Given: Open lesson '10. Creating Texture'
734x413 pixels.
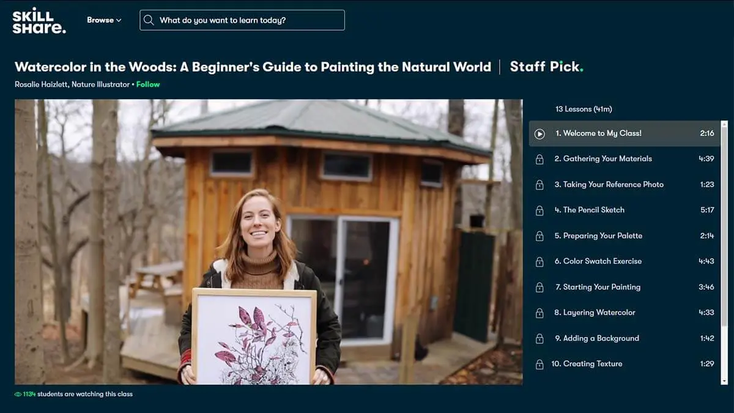Looking at the screenshot, I should (x=625, y=365).
